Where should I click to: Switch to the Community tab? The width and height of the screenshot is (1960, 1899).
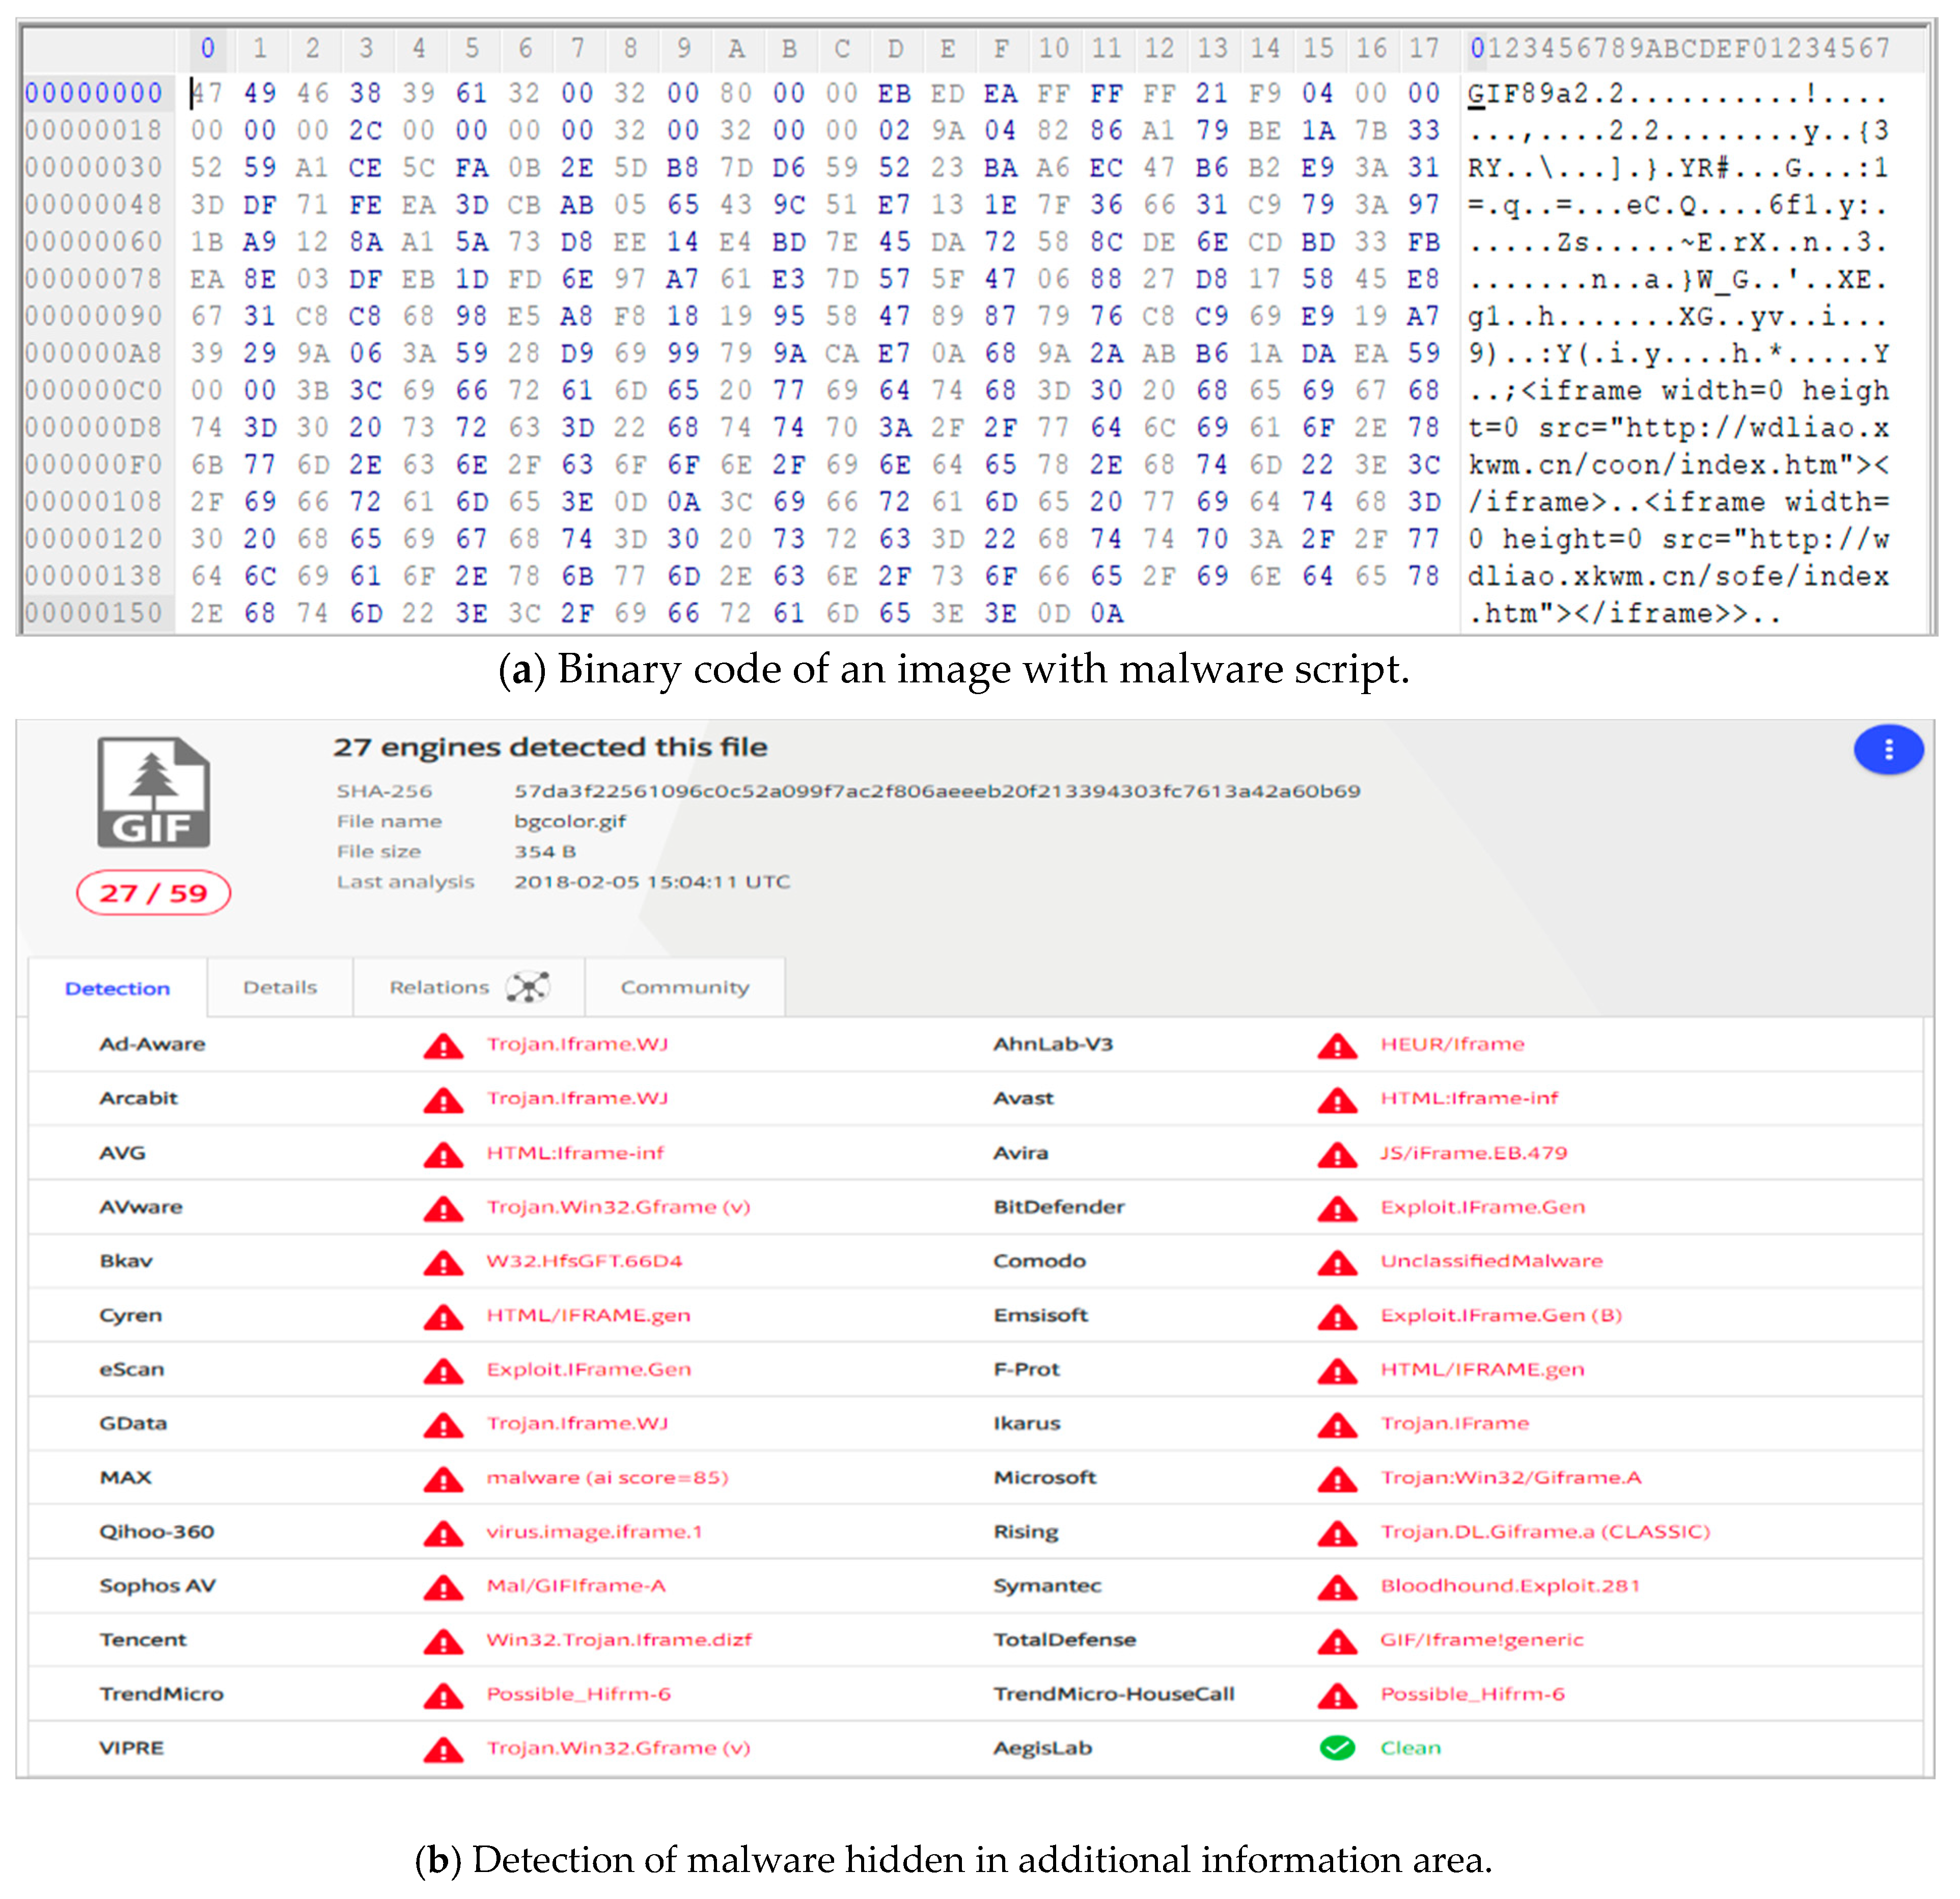[x=684, y=987]
